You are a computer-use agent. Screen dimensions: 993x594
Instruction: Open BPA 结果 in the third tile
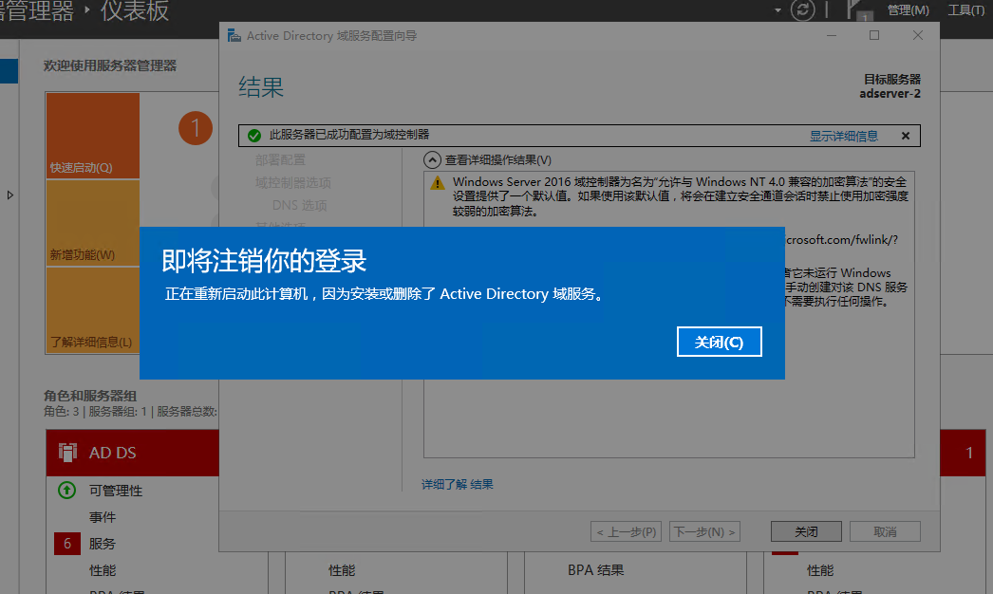pyautogui.click(x=596, y=570)
